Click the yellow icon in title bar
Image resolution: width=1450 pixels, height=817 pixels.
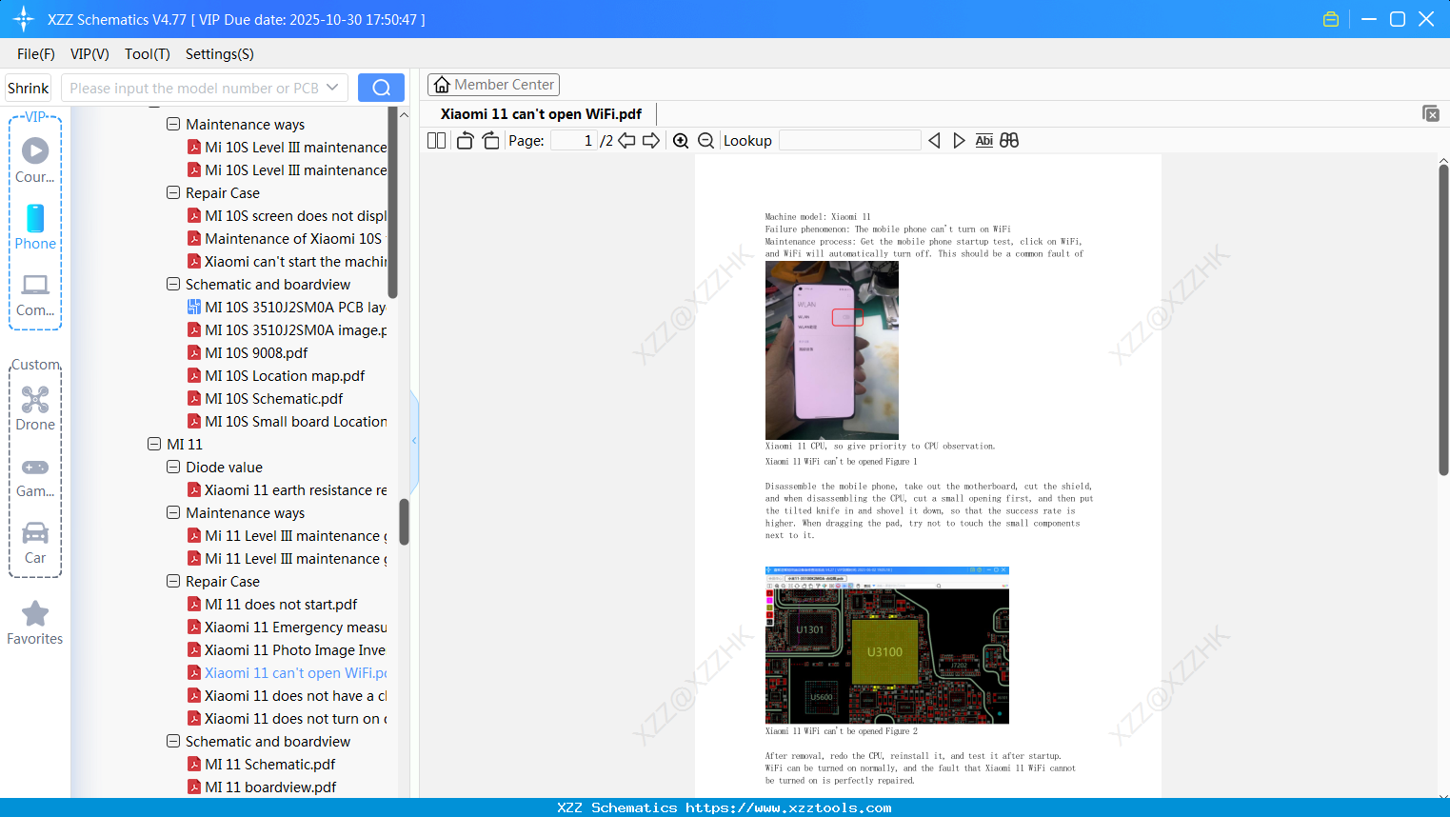click(x=1331, y=19)
